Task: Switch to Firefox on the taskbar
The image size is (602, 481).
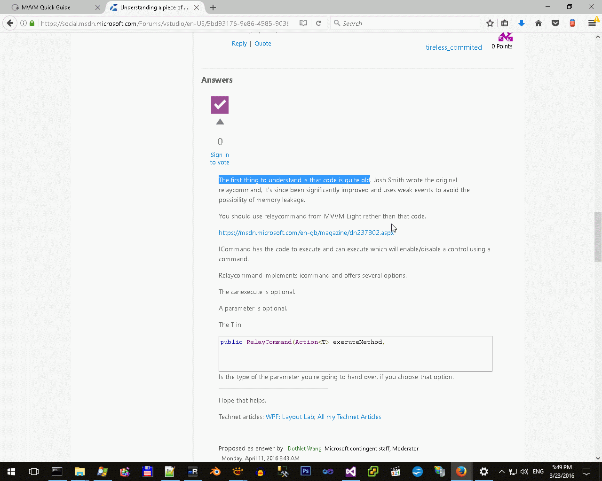Action: point(461,472)
